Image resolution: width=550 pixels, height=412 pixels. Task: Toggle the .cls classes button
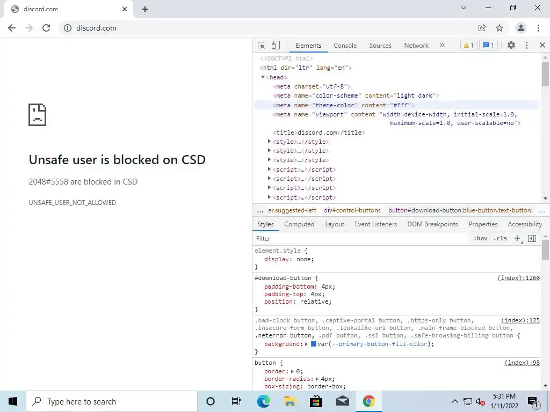(500, 239)
